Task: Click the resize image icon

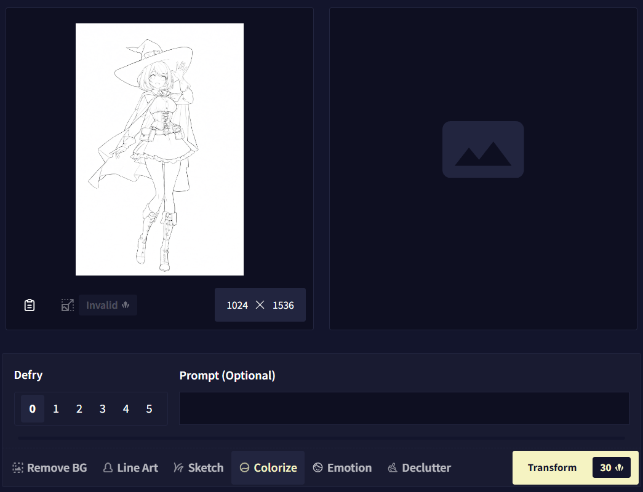Action: point(67,304)
